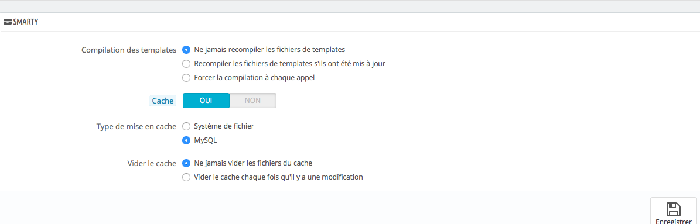700x224 pixels.
Task: Select force compilation at each call
Action: pyautogui.click(x=187, y=77)
